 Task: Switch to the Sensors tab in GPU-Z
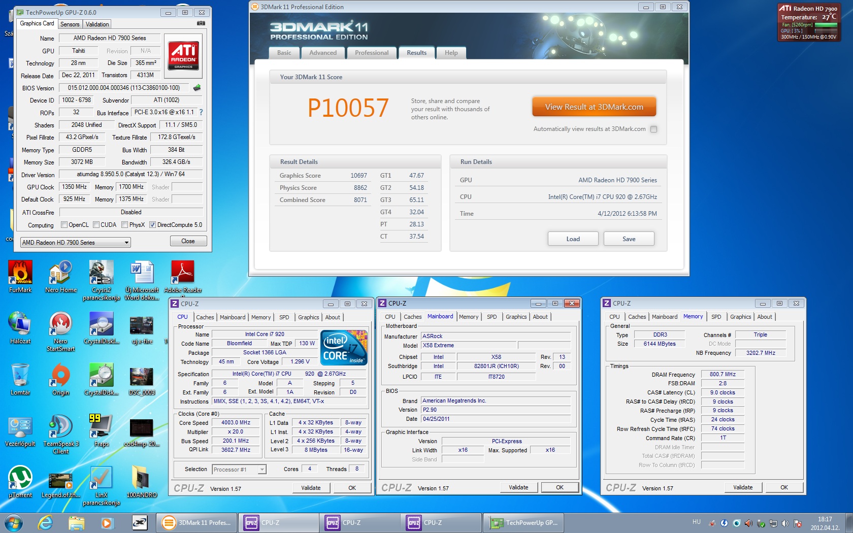tap(70, 24)
